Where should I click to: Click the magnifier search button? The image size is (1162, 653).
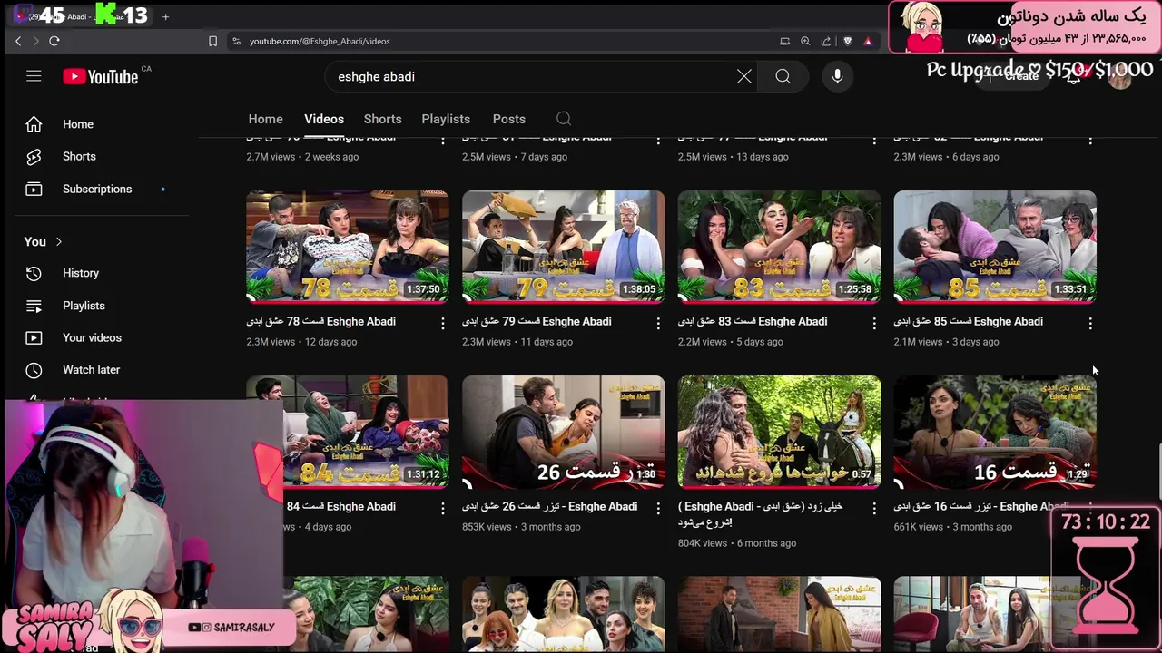click(783, 76)
